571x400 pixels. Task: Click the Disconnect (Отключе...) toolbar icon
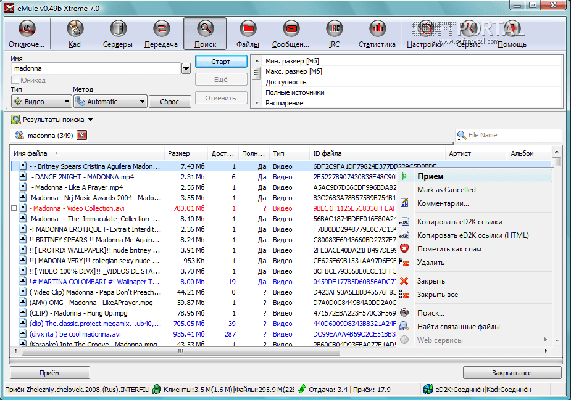[x=27, y=29]
